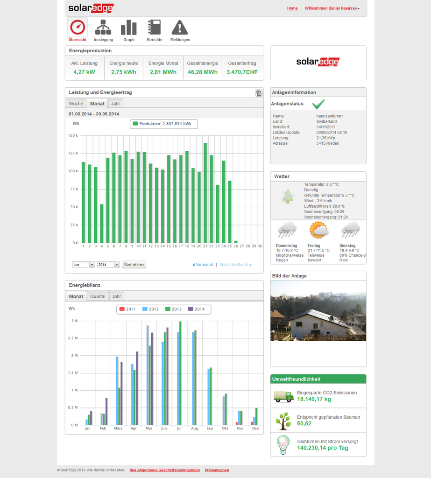The image size is (431, 478).
Task: Toggle the 2014 series in legend
Action: point(196,309)
